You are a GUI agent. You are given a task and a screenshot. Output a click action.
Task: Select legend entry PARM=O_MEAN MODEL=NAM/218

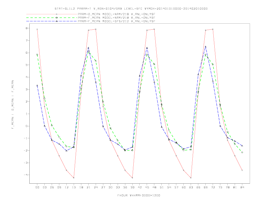[x=116, y=14]
